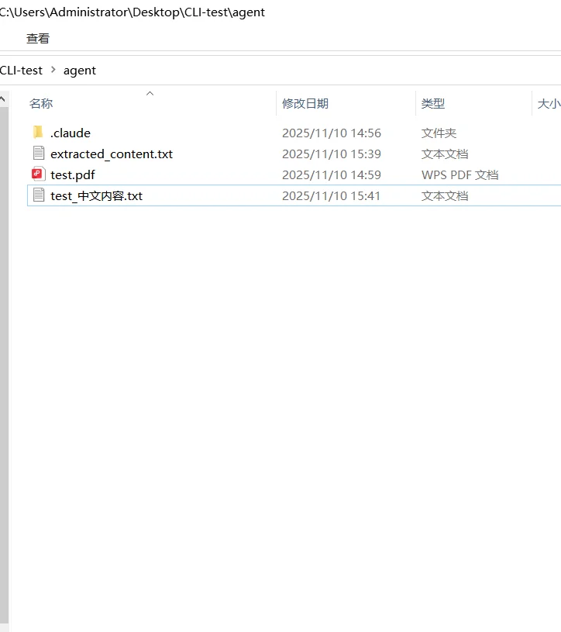The height and width of the screenshot is (632, 561).
Task: Open the 查看 ribbon tab
Action: click(x=38, y=39)
